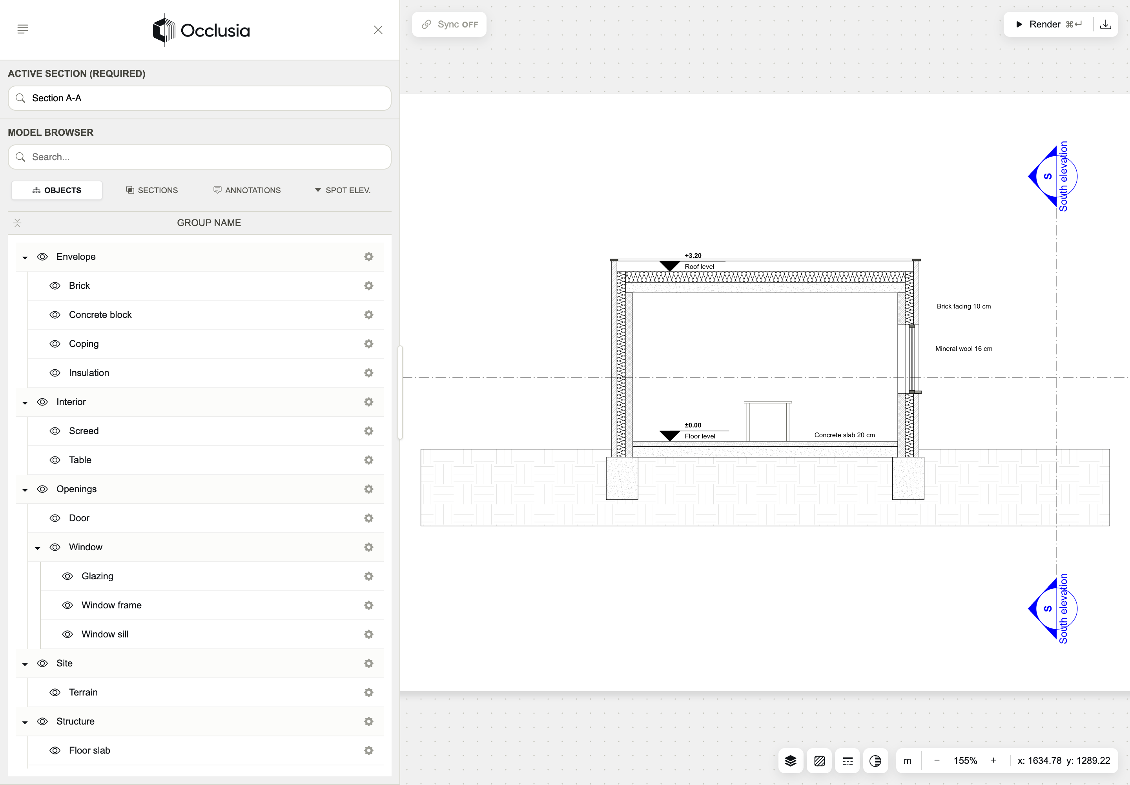This screenshot has width=1130, height=785.
Task: Toggle visibility of Glazing
Action: click(x=68, y=576)
